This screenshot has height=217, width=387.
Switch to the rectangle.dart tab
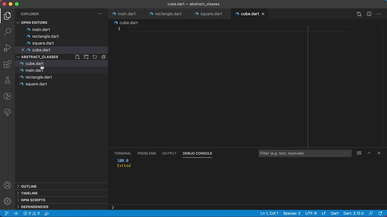(x=168, y=14)
